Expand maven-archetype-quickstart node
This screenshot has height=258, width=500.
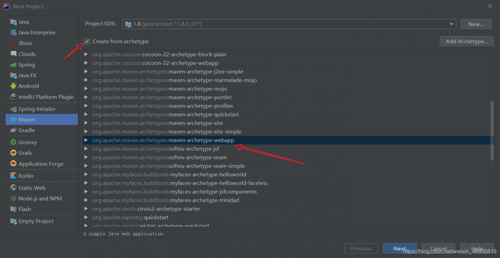point(86,115)
